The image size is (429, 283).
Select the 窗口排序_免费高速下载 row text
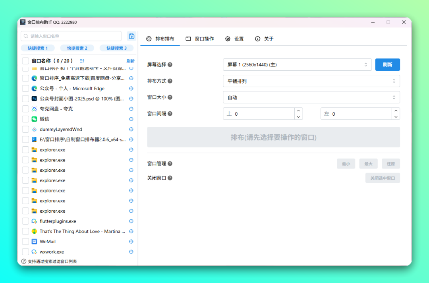click(x=82, y=78)
